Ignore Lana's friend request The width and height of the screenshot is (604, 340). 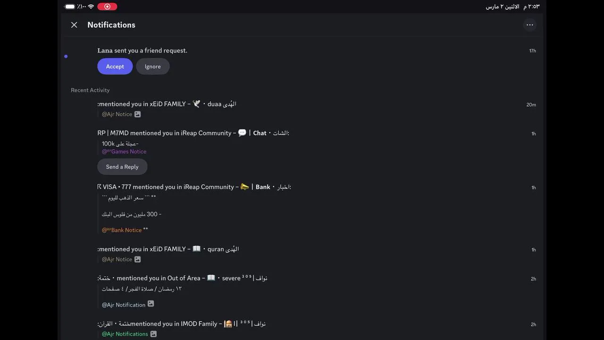coord(152,67)
